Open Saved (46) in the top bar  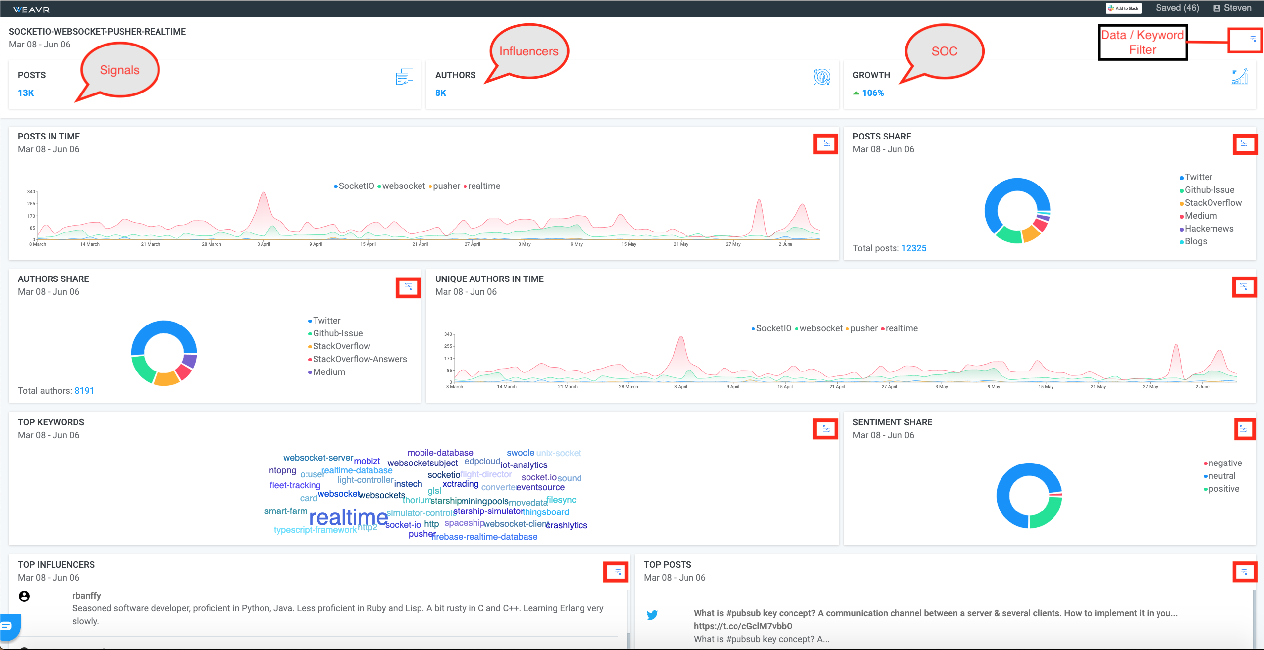tap(1177, 8)
